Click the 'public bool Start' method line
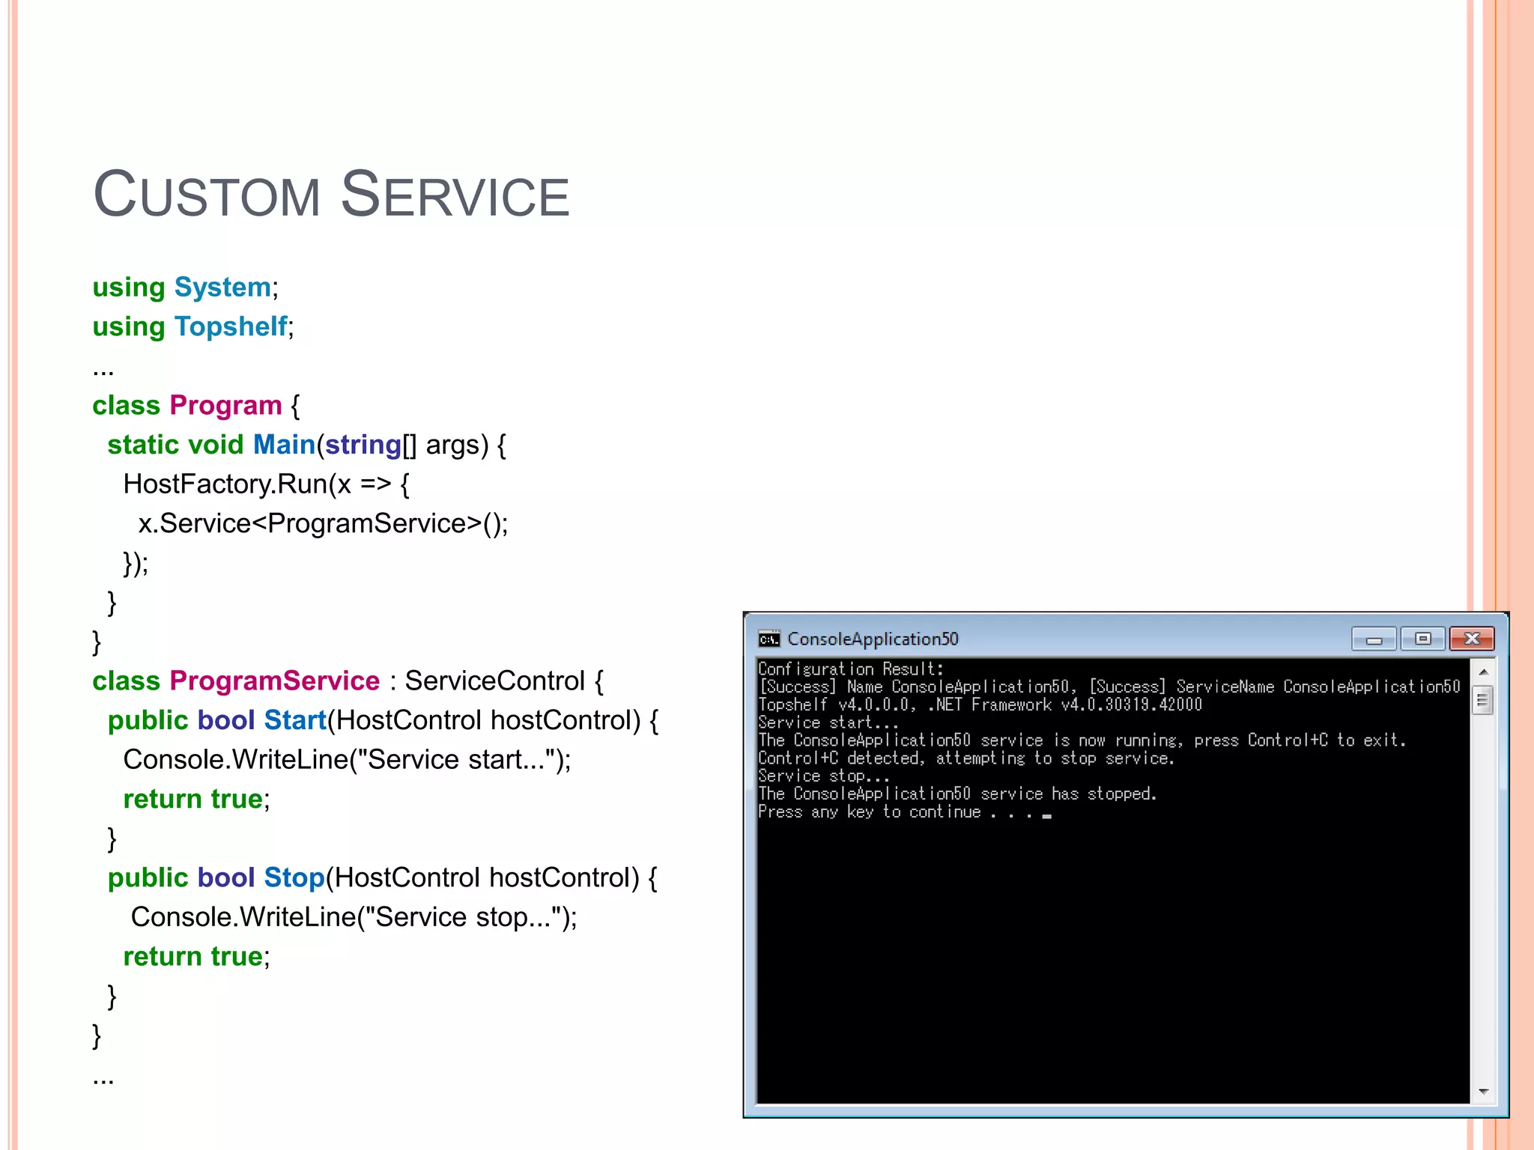This screenshot has width=1534, height=1150. [383, 721]
